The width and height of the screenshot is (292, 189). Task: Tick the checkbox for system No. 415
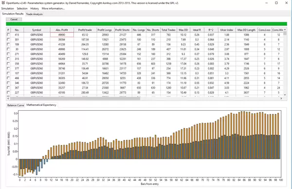click(x=8, y=34)
